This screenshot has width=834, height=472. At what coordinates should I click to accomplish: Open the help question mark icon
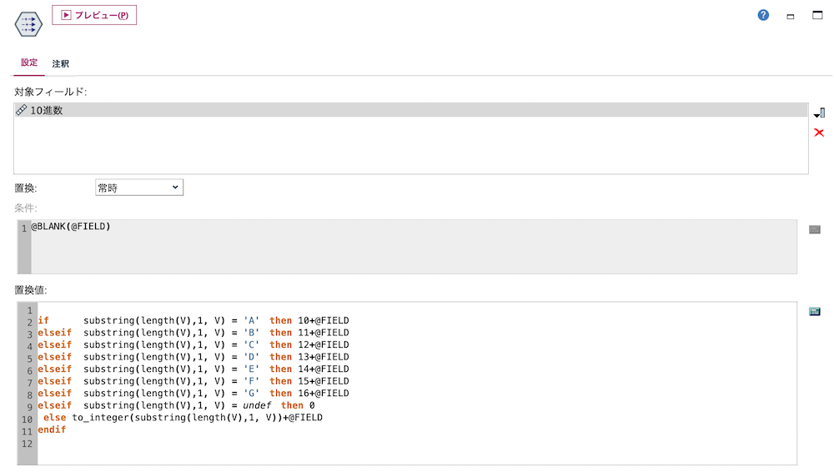pyautogui.click(x=763, y=16)
